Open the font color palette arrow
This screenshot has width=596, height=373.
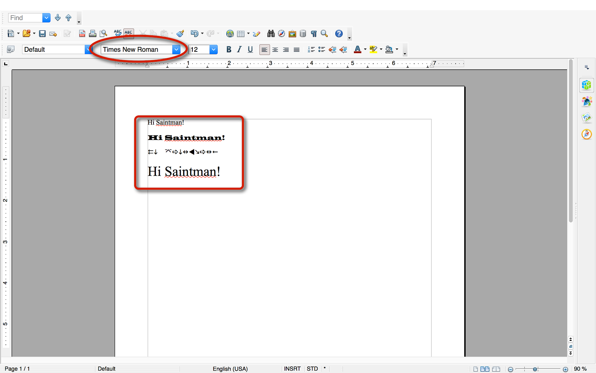pos(365,49)
